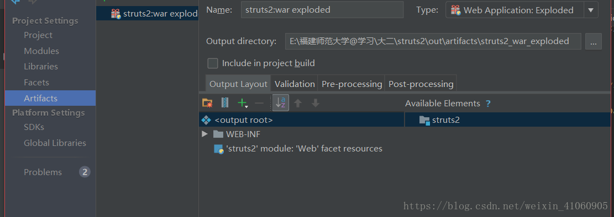Click the artifact Name input field

[x=322, y=10]
